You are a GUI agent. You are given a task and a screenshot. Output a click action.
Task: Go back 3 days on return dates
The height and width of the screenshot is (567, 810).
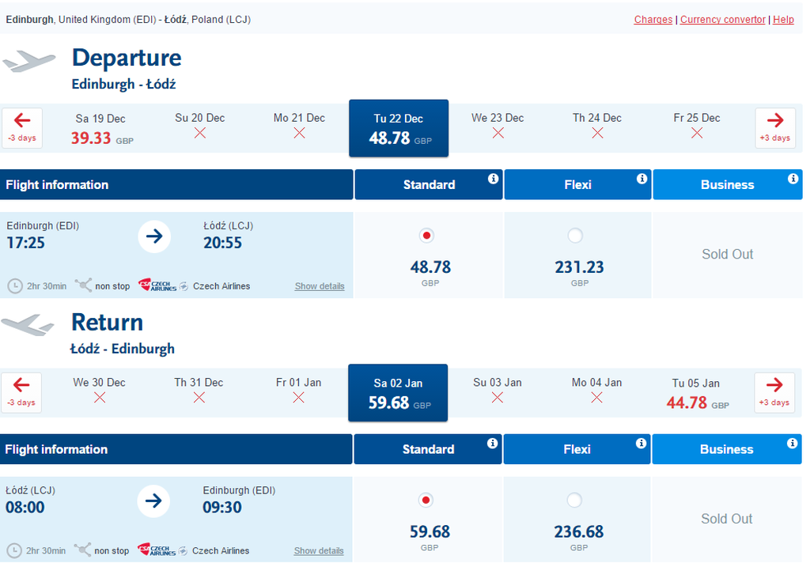pos(21,392)
